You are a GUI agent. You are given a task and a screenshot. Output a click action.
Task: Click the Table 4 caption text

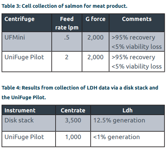[x=80, y=93]
